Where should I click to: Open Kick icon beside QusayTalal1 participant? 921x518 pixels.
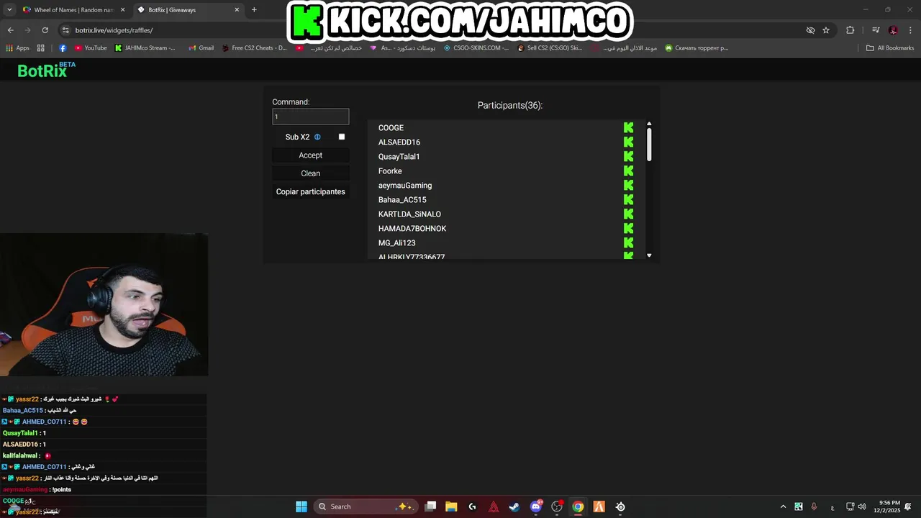tap(628, 157)
